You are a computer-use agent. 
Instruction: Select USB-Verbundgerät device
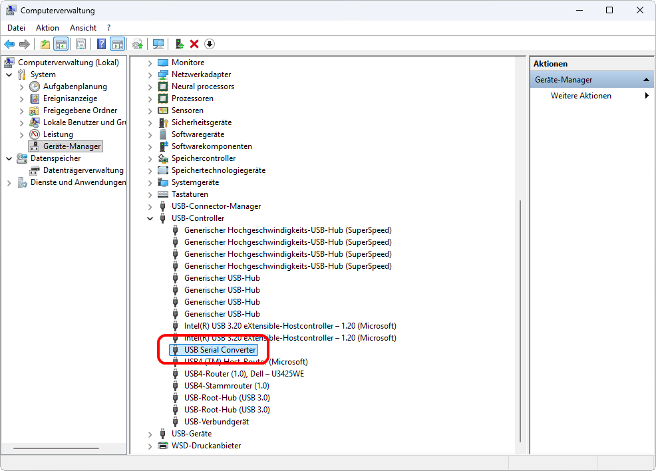point(216,422)
